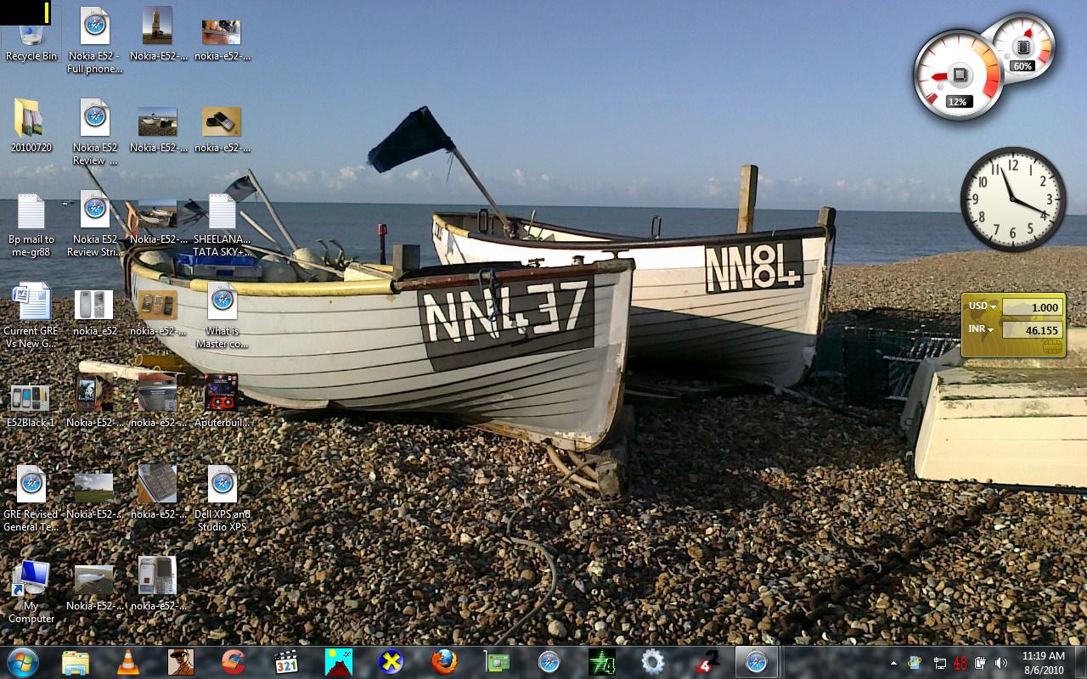The width and height of the screenshot is (1087, 679).
Task: Show hidden system tray icons
Action: tap(893, 663)
